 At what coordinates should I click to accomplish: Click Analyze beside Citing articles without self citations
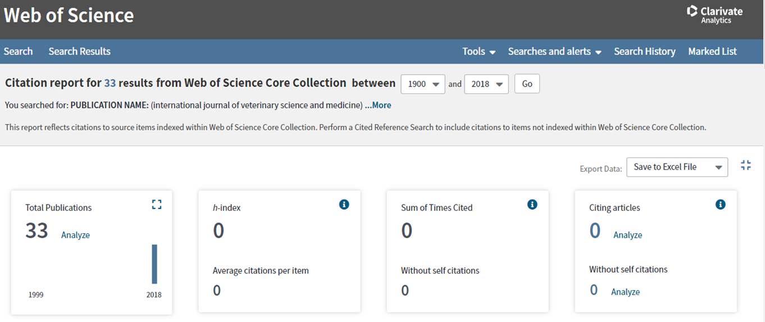pyautogui.click(x=625, y=292)
